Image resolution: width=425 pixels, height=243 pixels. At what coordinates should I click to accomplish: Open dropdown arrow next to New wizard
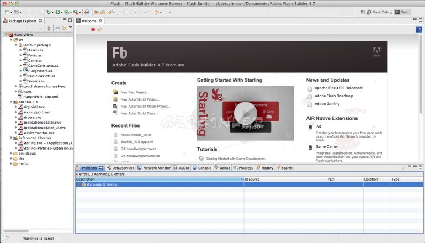[x=11, y=13]
